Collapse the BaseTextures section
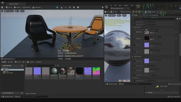181x102 pixels. [x=133, y=27]
